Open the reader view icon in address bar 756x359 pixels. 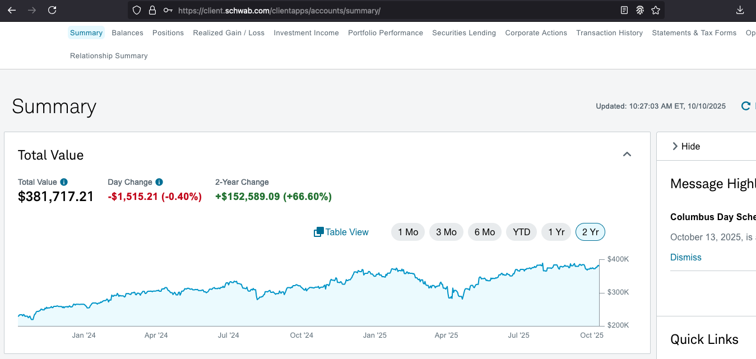[x=624, y=11]
